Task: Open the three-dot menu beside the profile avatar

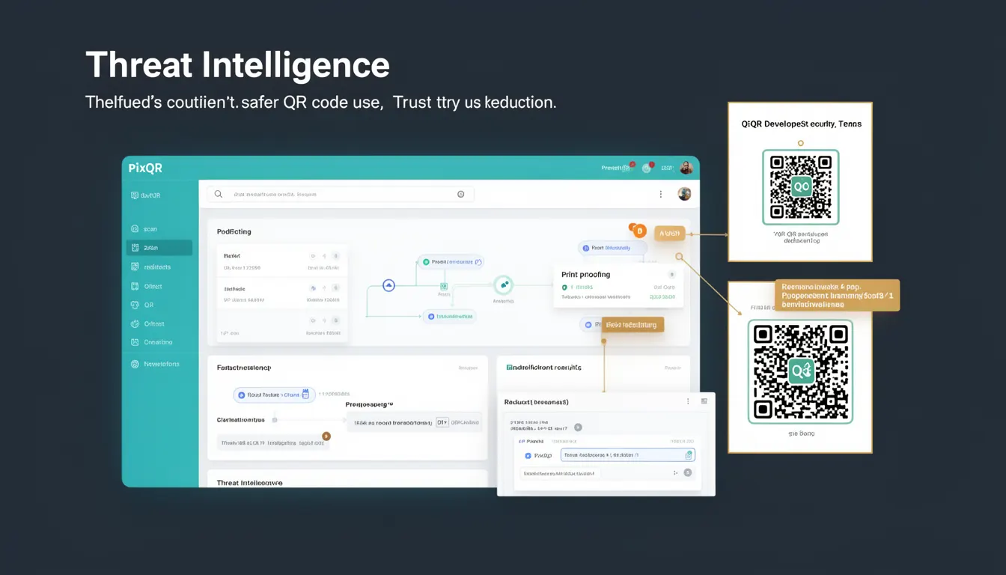Action: (660, 194)
